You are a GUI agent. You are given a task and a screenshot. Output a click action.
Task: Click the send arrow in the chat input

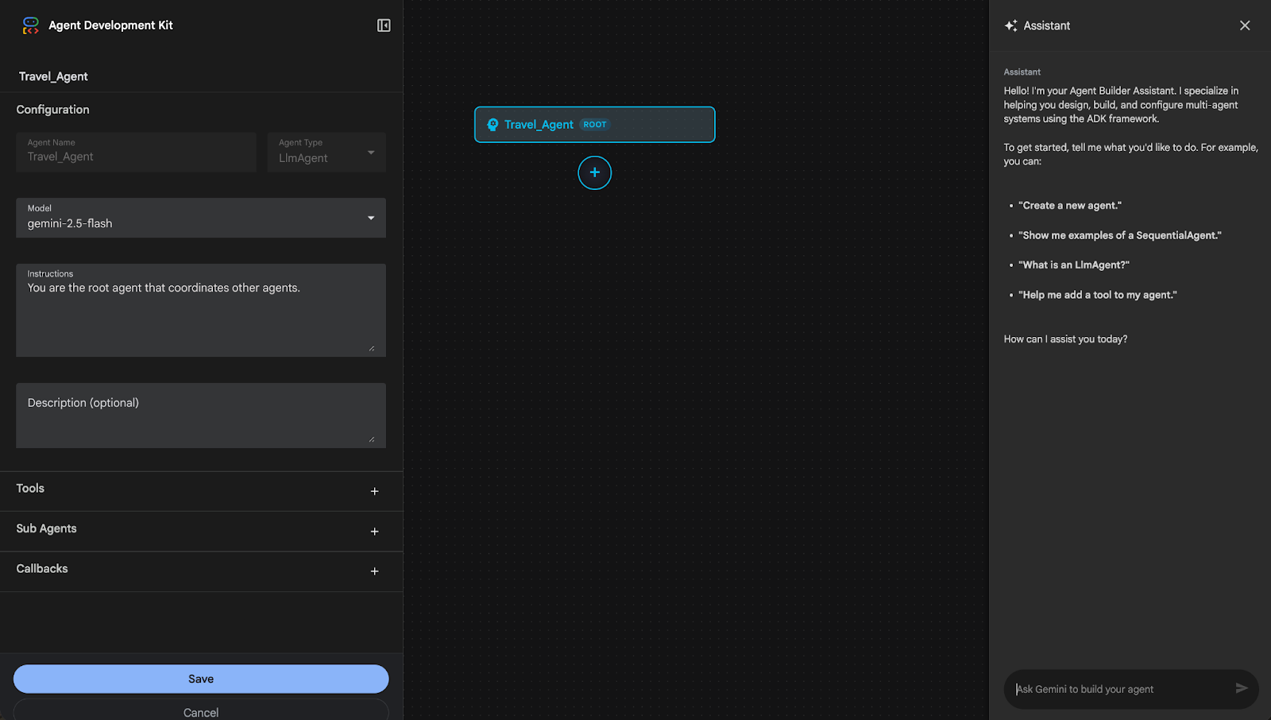[1241, 689]
